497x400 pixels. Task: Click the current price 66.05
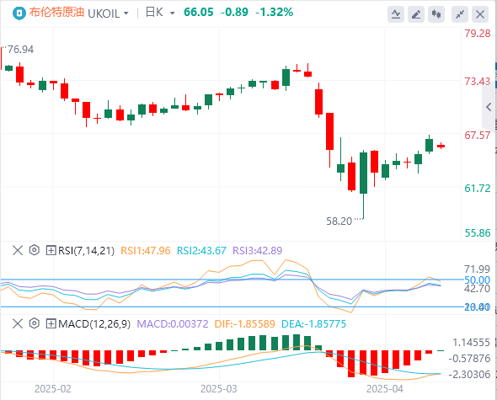tap(199, 13)
